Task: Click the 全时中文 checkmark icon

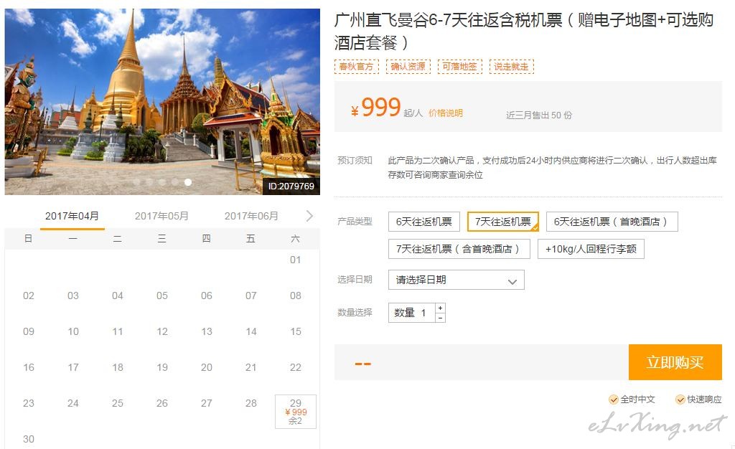Action: coord(613,400)
